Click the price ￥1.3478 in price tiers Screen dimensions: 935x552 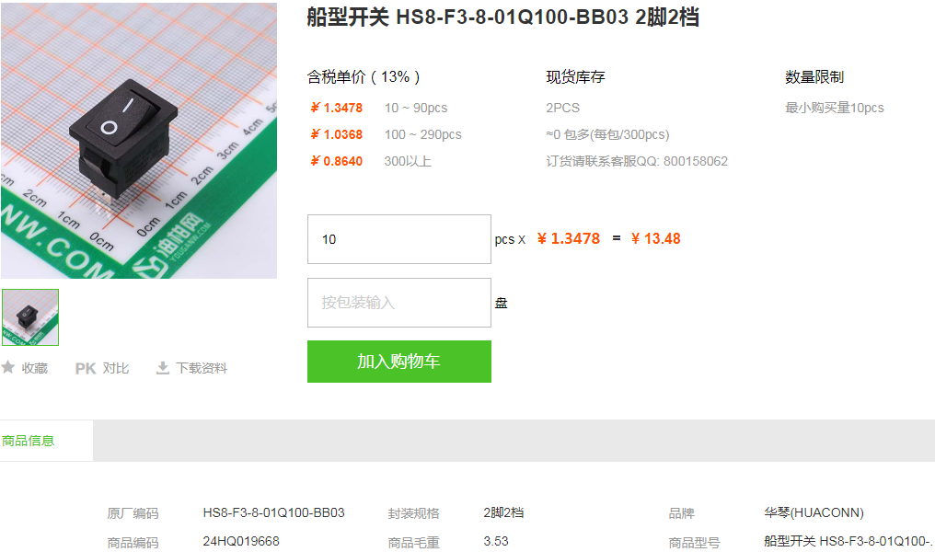[336, 108]
